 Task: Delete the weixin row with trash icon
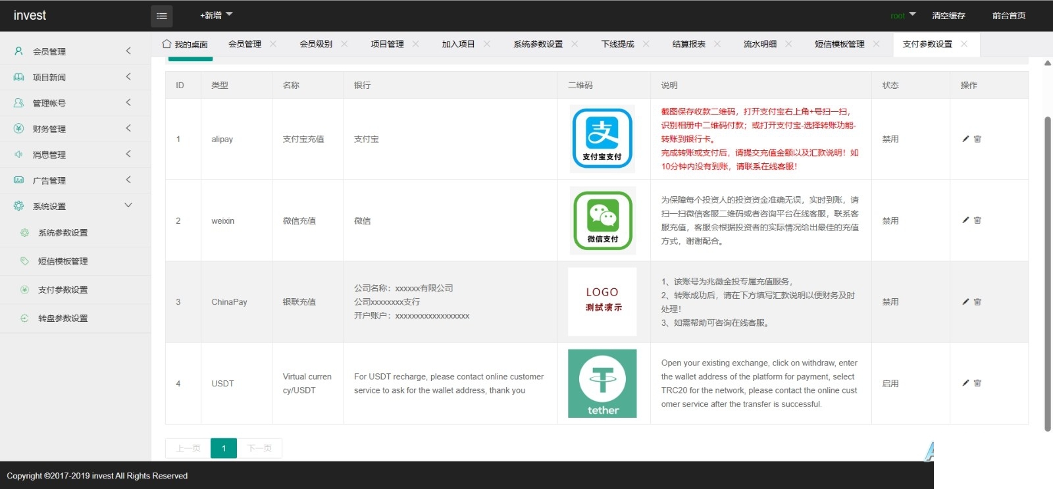977,220
